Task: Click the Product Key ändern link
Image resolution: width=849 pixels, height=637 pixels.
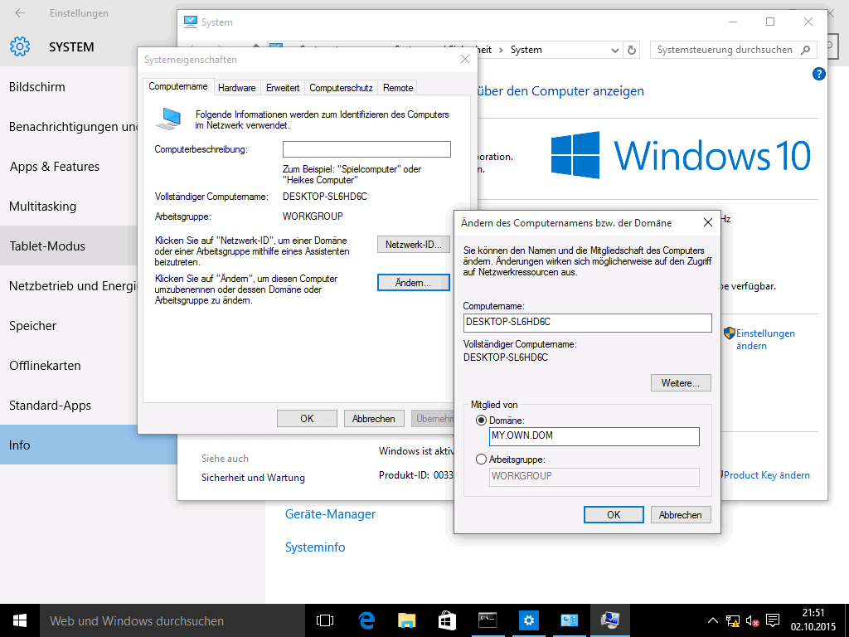Action: 767,475
